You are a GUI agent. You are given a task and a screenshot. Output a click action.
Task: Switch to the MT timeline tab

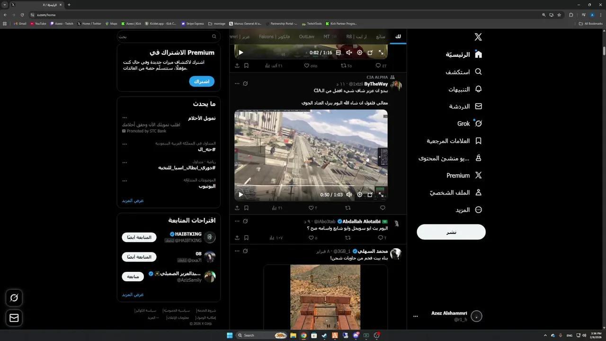click(x=330, y=36)
